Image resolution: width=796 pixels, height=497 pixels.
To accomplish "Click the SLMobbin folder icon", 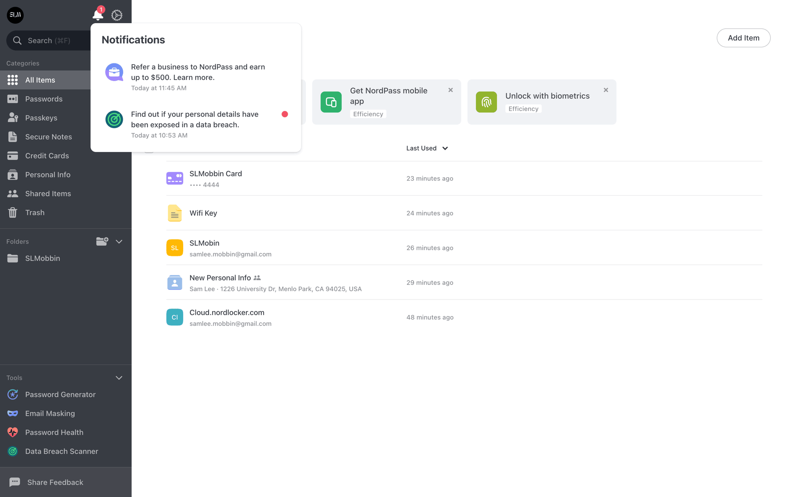I will click(x=13, y=258).
